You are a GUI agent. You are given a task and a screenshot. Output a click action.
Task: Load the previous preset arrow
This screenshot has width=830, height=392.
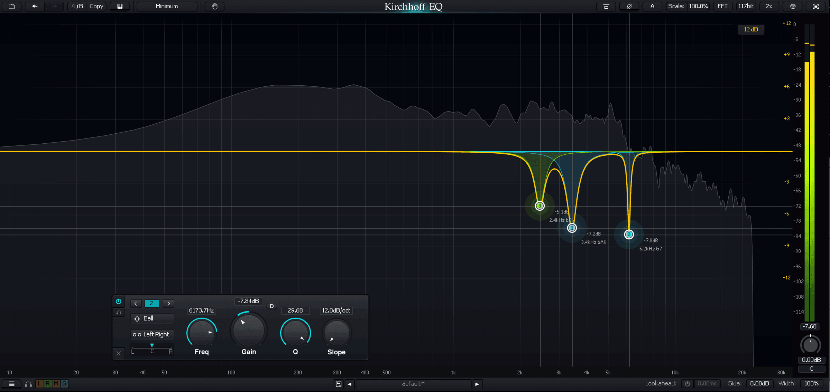tap(350, 384)
